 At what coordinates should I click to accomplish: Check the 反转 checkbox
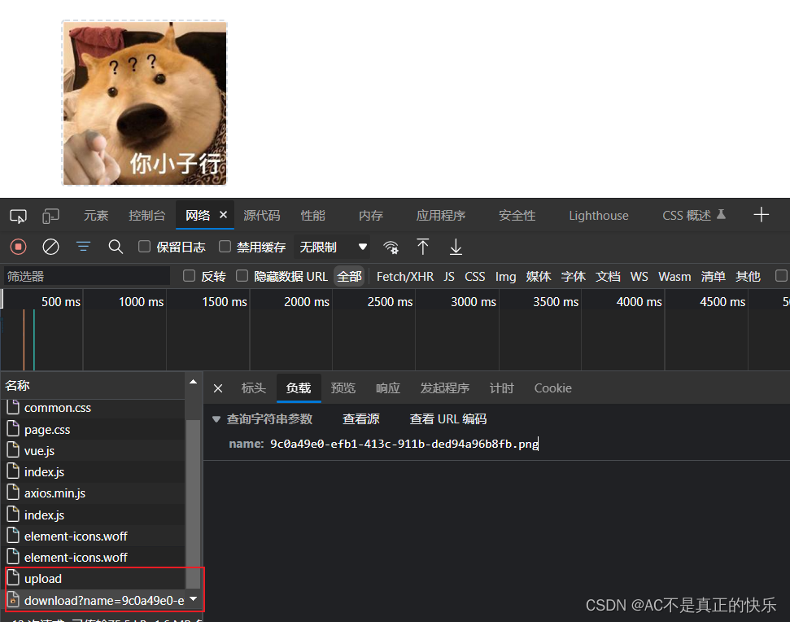click(189, 276)
